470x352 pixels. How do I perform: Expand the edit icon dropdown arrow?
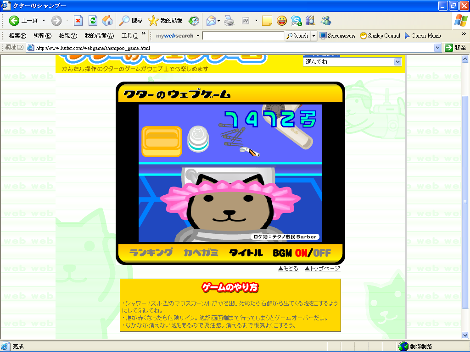pos(256,20)
